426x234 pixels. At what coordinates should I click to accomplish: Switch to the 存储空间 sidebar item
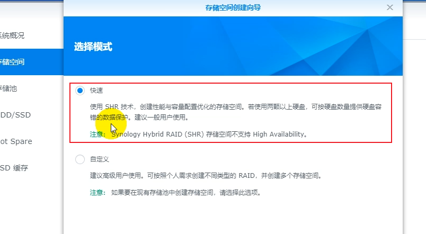[x=32, y=62]
